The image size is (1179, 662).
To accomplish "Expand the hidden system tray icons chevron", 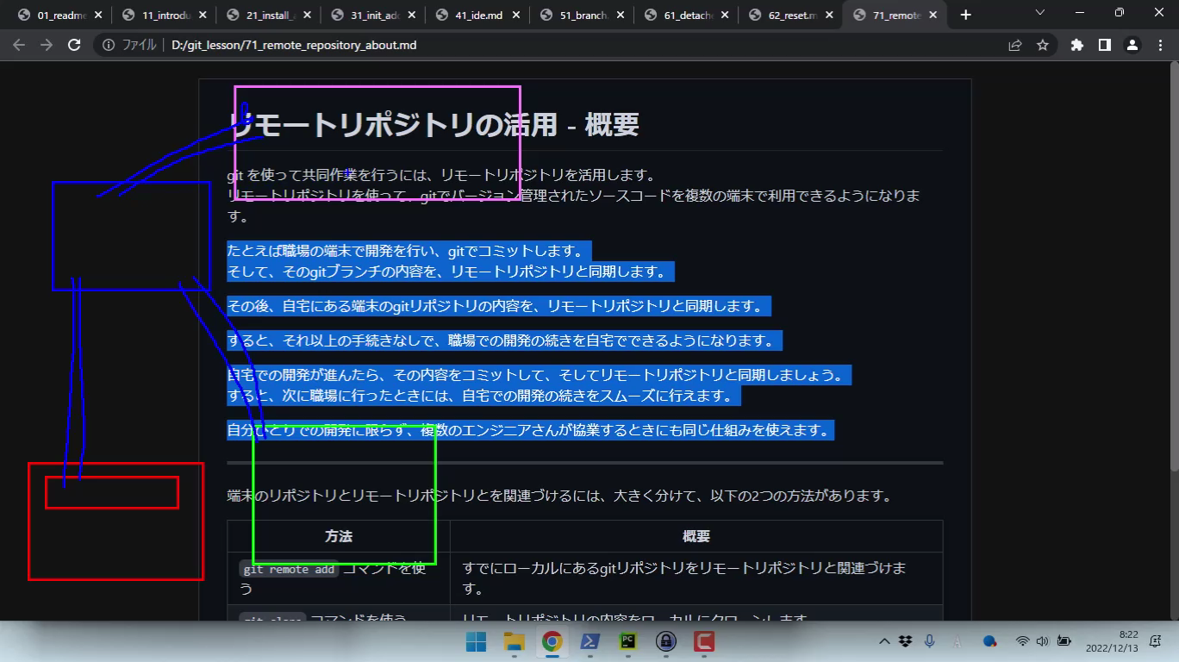I will [884, 641].
